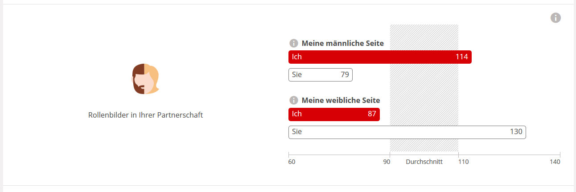The image size is (576, 192).
Task: Click the value 114 on male bar
Action: (461, 57)
